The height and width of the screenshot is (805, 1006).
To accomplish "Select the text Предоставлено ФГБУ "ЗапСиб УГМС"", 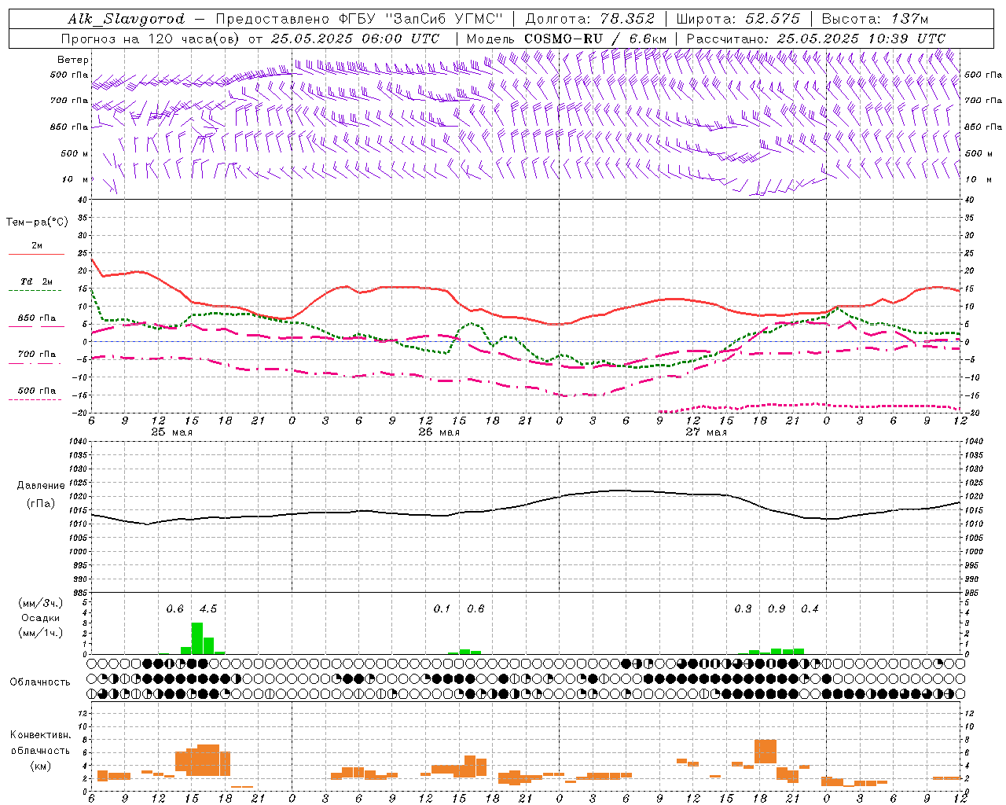I will tap(358, 19).
